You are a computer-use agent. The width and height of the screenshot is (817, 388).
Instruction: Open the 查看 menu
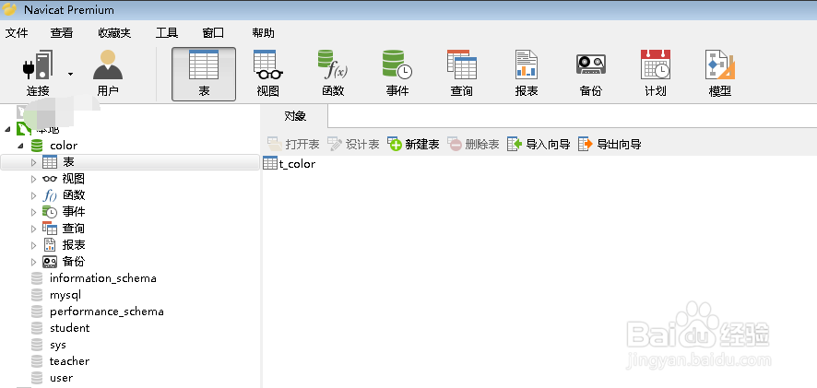click(62, 33)
